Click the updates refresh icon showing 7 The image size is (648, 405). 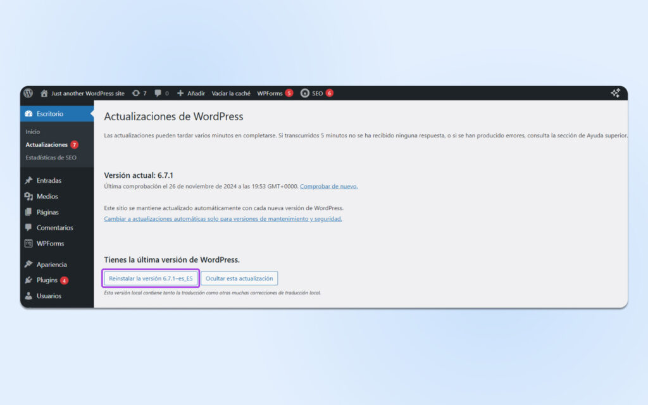point(136,93)
